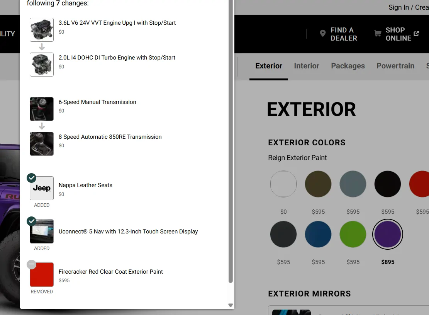The width and height of the screenshot is (429, 315).
Task: Switch to the Powertrain tab
Action: (395, 66)
